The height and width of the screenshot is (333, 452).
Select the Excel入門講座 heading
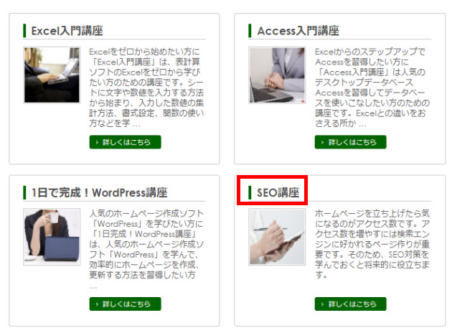67,31
